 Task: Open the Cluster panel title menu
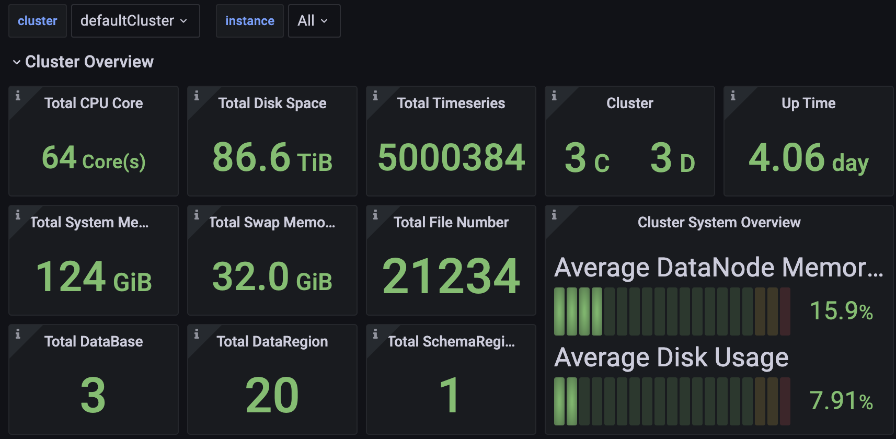[x=629, y=103]
